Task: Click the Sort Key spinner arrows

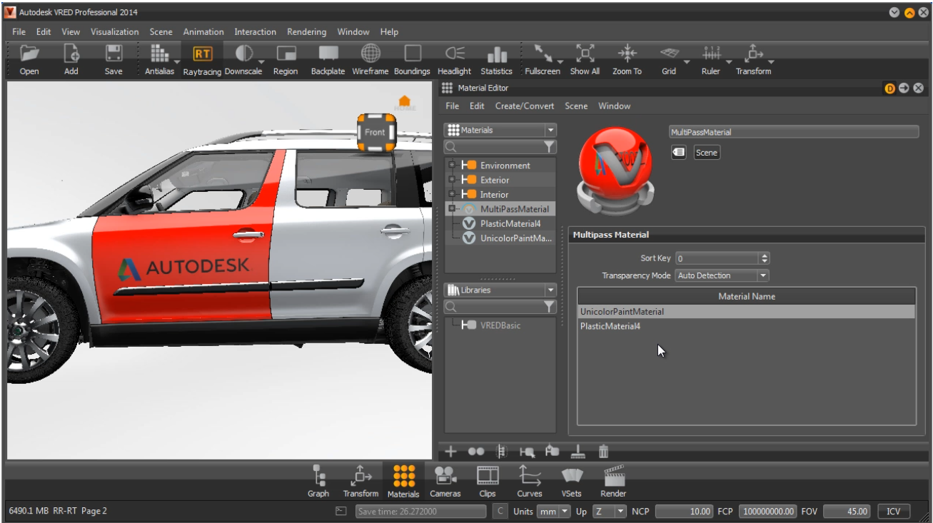Action: tap(765, 258)
